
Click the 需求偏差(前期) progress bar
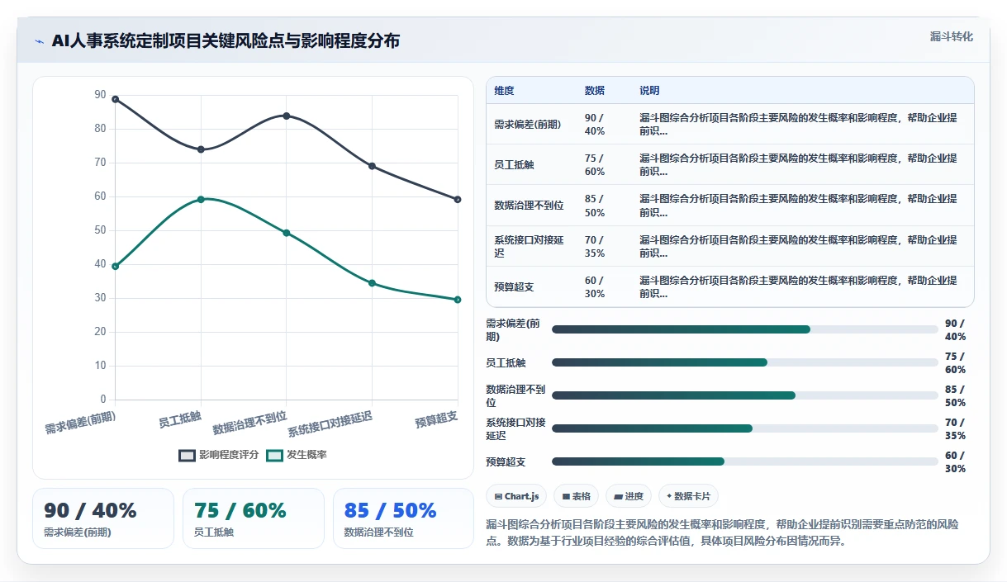pyautogui.click(x=745, y=329)
